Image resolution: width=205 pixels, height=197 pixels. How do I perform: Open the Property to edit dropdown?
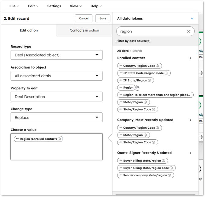pos(57,97)
